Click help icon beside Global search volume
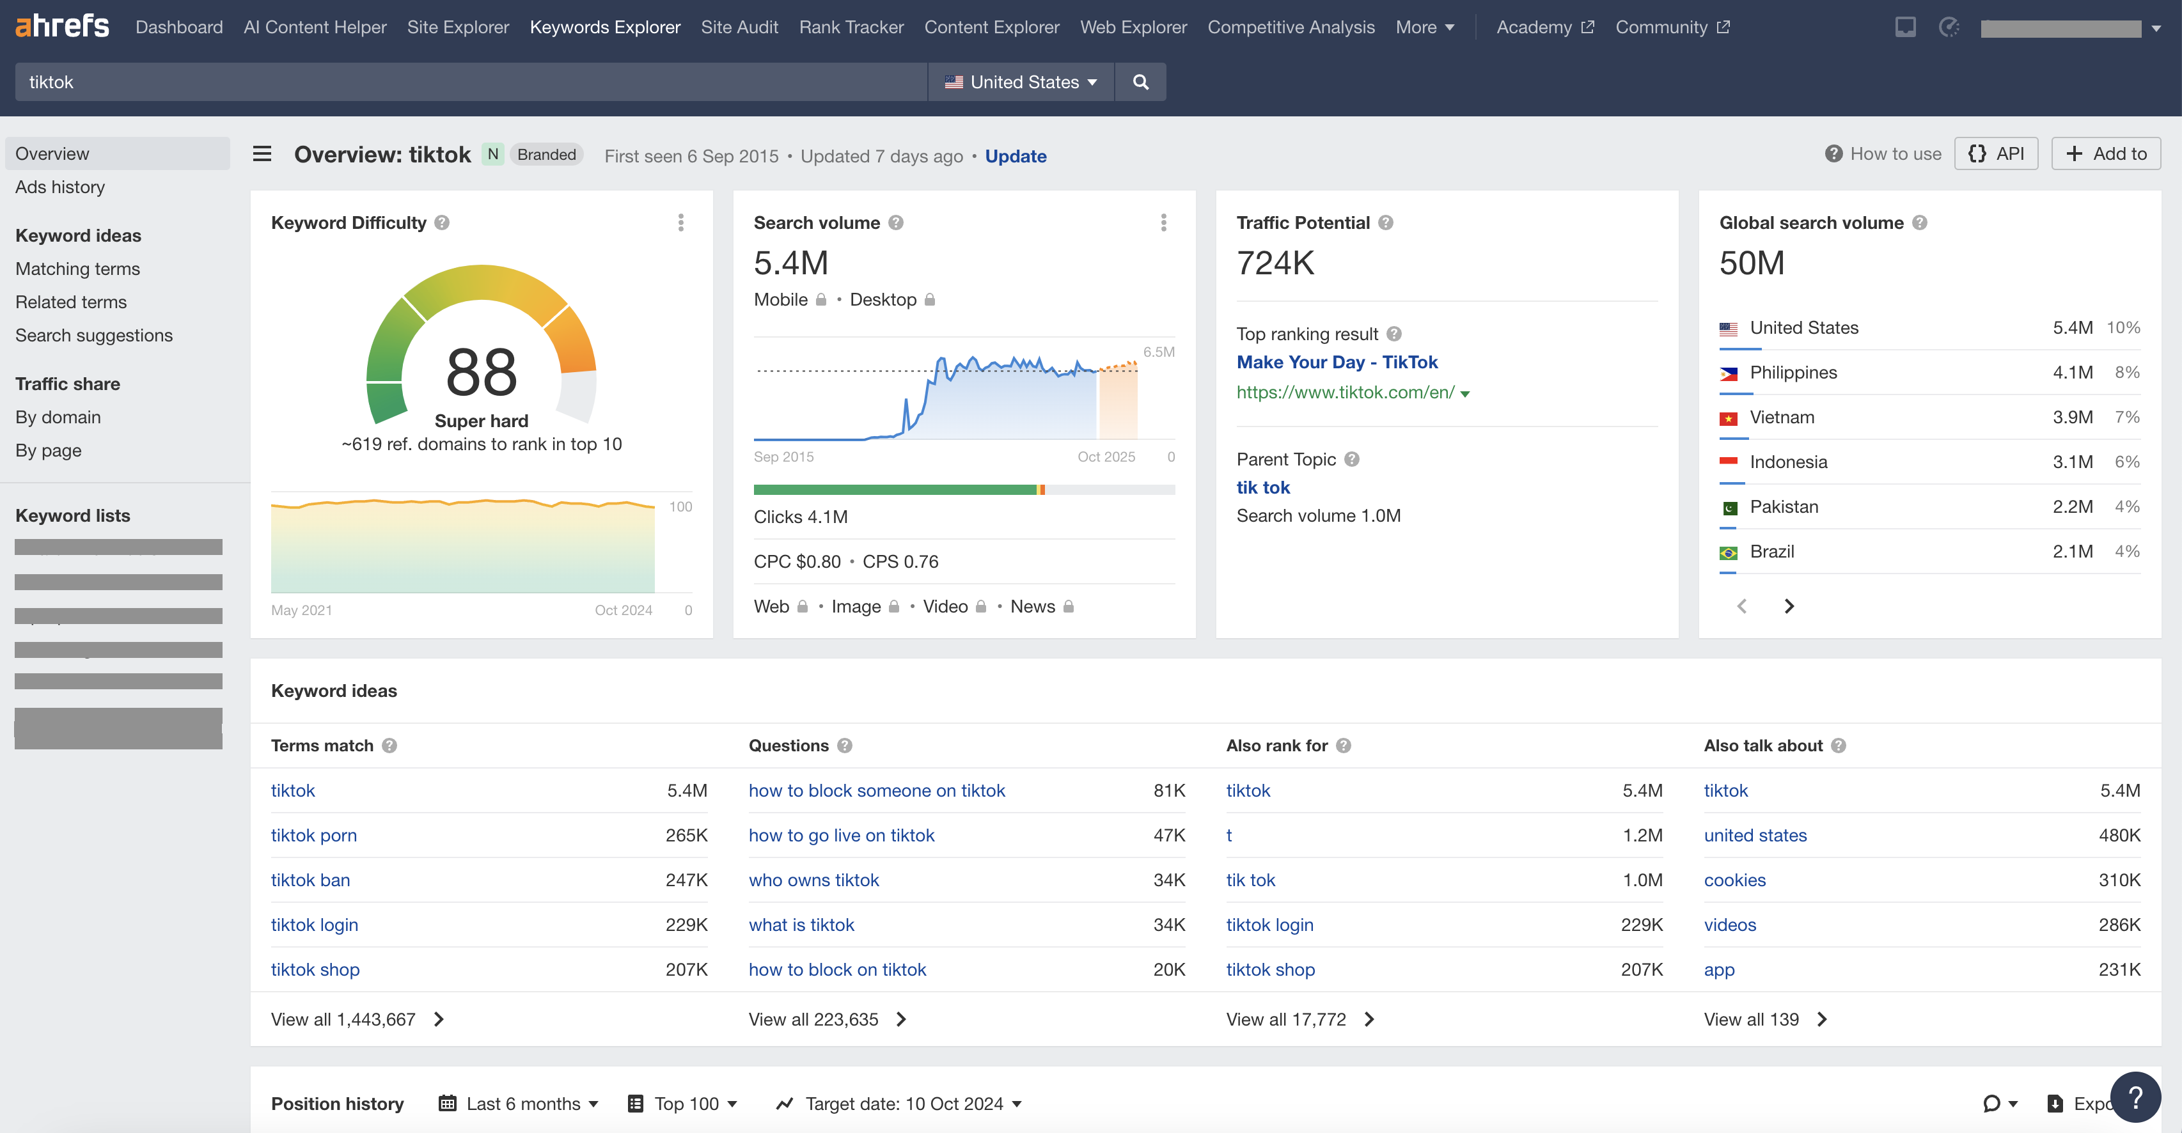This screenshot has width=2182, height=1133. 1920,223
